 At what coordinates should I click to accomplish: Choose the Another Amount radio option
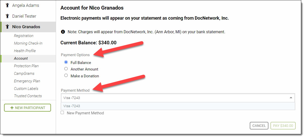[66, 69]
